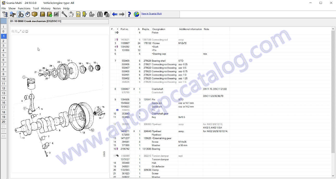Open the Notes menu
Viewport: 336px width, 179px height.
coord(57,8)
